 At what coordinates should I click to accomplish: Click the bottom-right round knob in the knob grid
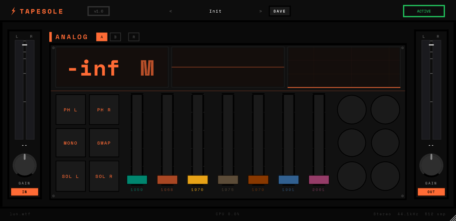(385, 176)
